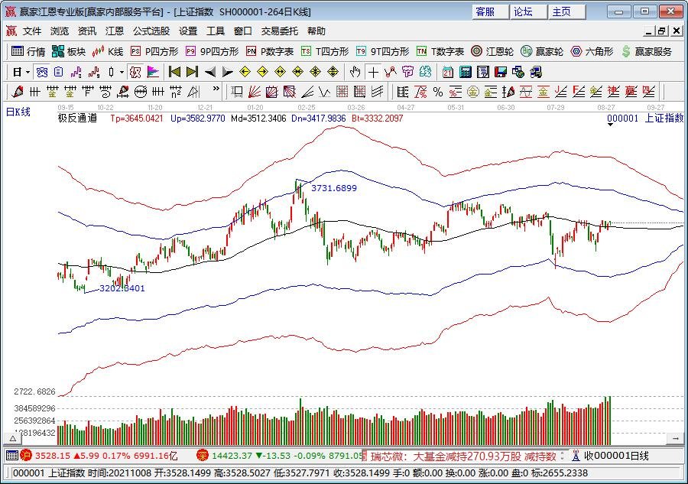Screen dimensions: 688x484
Task: Open the 设置 menu
Action: coord(188,31)
